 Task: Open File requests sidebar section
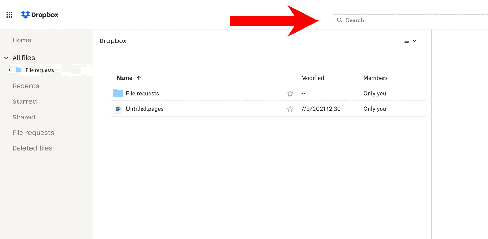(33, 133)
